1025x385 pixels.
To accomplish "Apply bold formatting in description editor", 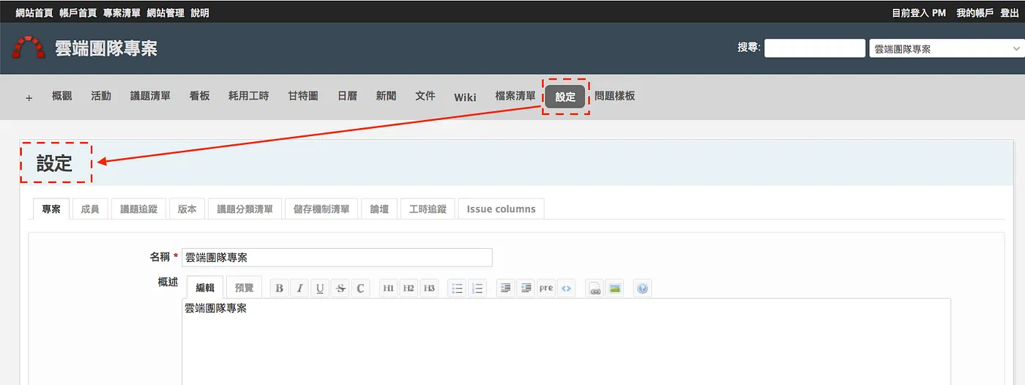I will coord(279,288).
